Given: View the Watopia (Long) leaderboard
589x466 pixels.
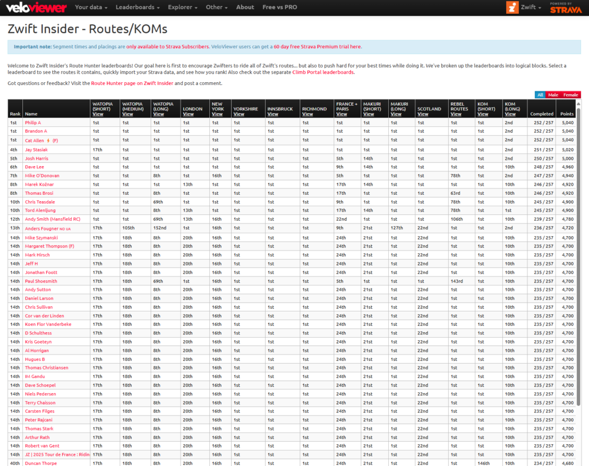Looking at the screenshot, I should coord(159,114).
